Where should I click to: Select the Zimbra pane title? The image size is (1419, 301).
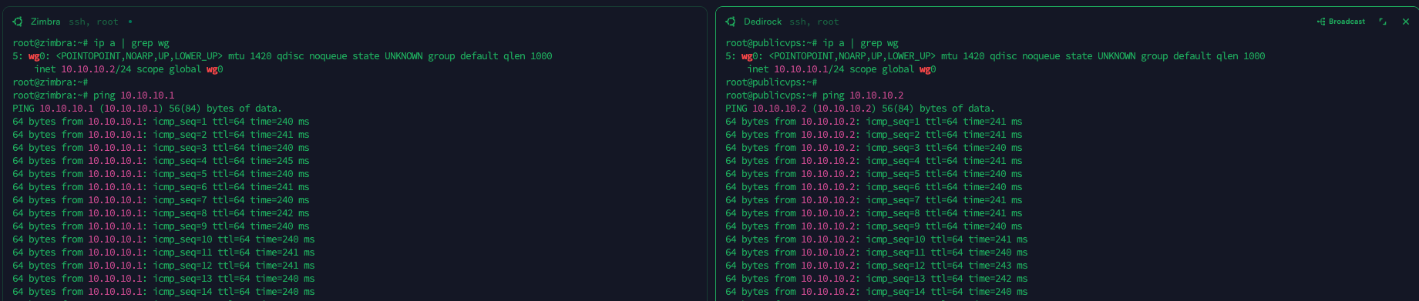click(45, 22)
